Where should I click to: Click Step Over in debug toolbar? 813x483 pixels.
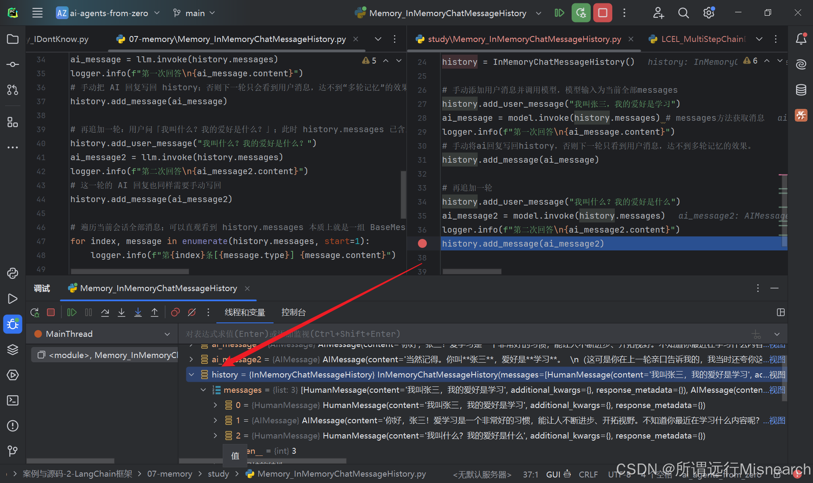click(x=105, y=312)
